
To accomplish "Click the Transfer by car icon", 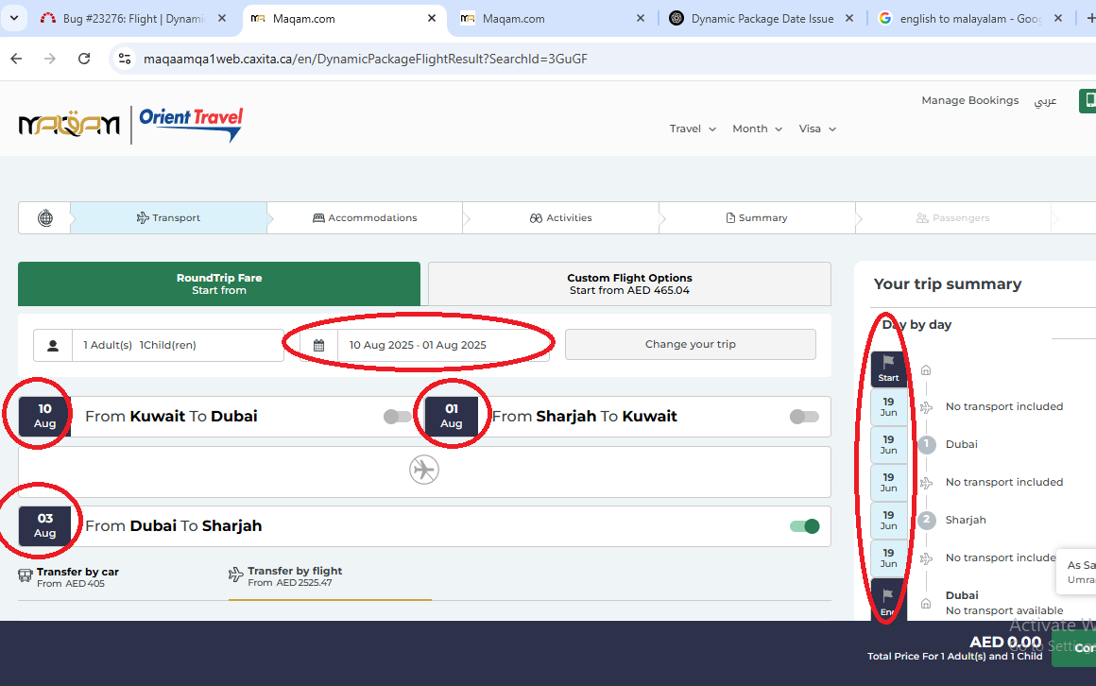I will tap(26, 575).
